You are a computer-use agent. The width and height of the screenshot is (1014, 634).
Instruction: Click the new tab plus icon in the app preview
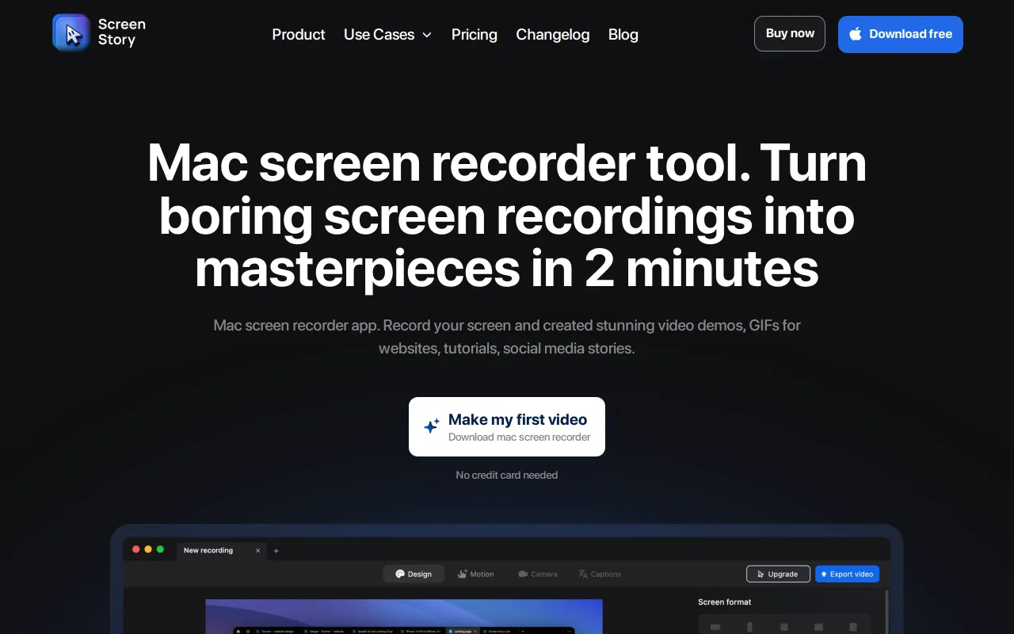pyautogui.click(x=276, y=551)
